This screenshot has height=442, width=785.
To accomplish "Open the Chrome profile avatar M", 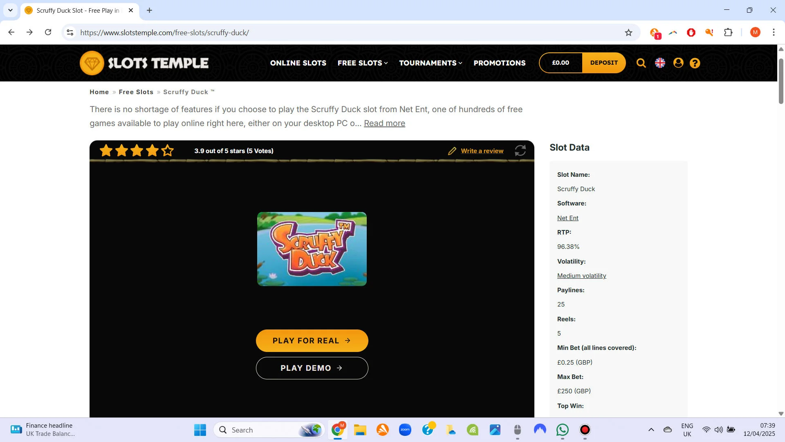I will (x=755, y=32).
